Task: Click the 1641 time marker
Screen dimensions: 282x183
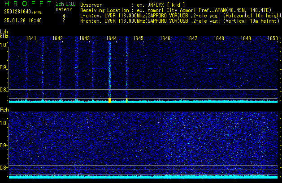Action: 31,38
